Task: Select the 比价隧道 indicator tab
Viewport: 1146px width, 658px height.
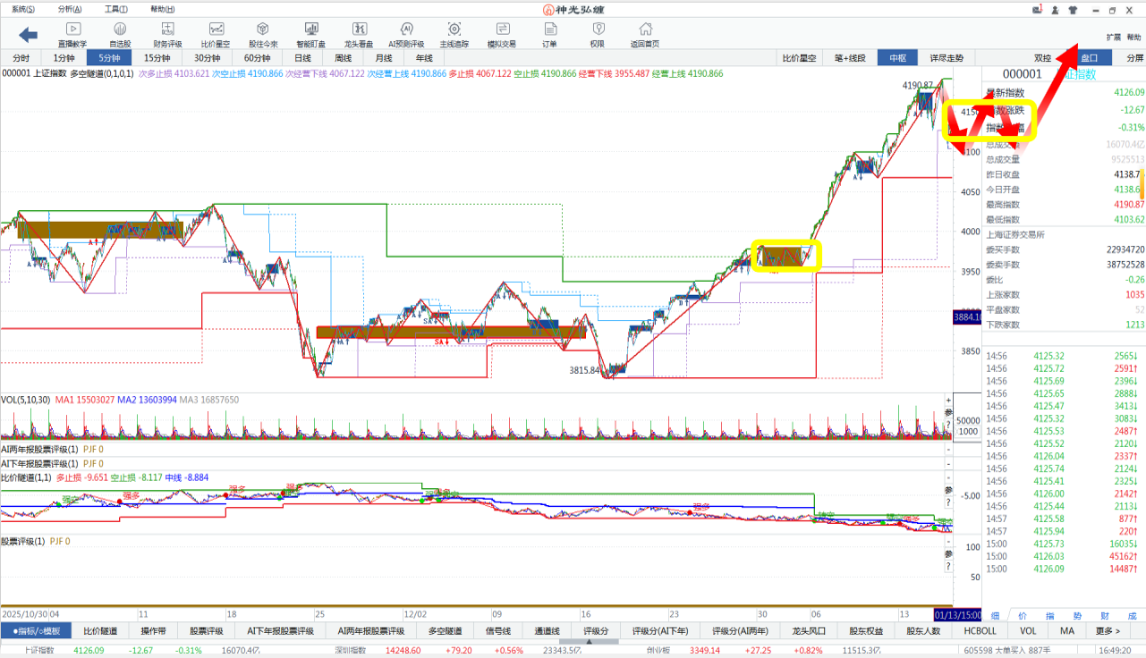Action: pos(100,631)
